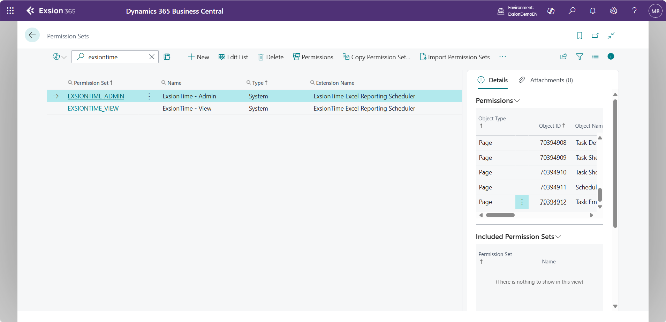
Task: Sort FactBox by Object Type
Action: pyautogui.click(x=492, y=122)
